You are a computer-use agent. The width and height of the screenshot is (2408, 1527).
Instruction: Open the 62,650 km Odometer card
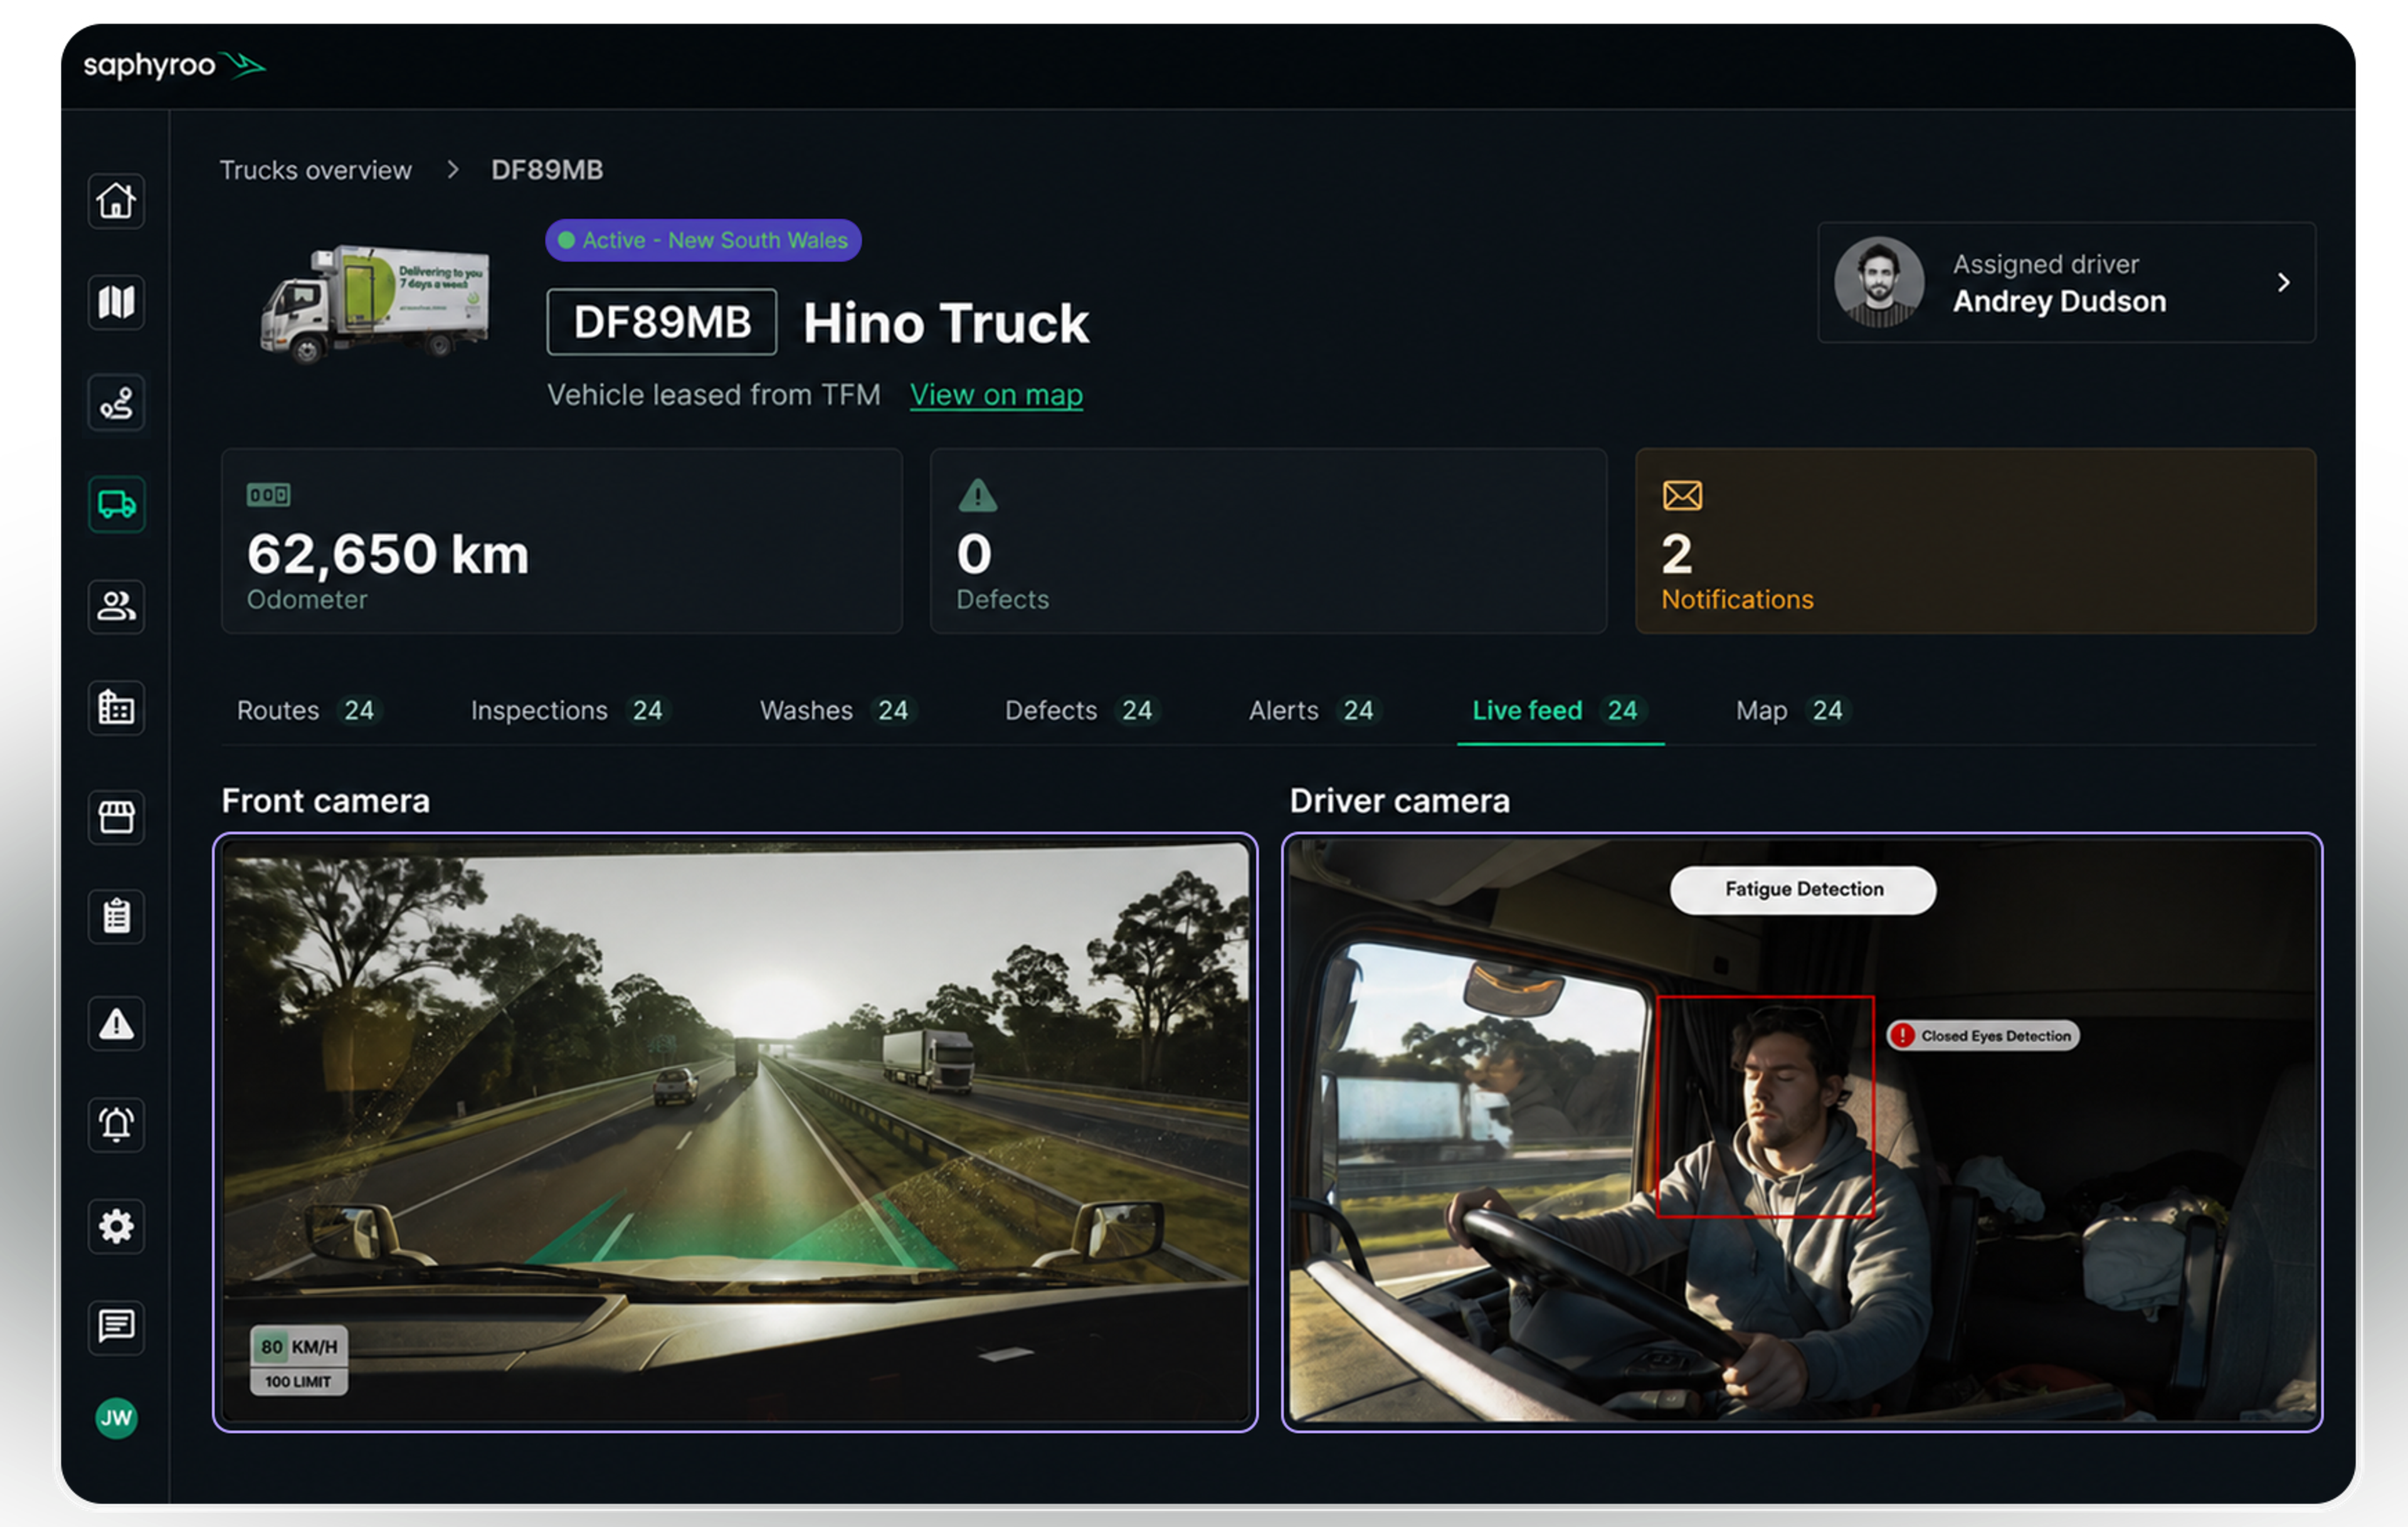[561, 541]
